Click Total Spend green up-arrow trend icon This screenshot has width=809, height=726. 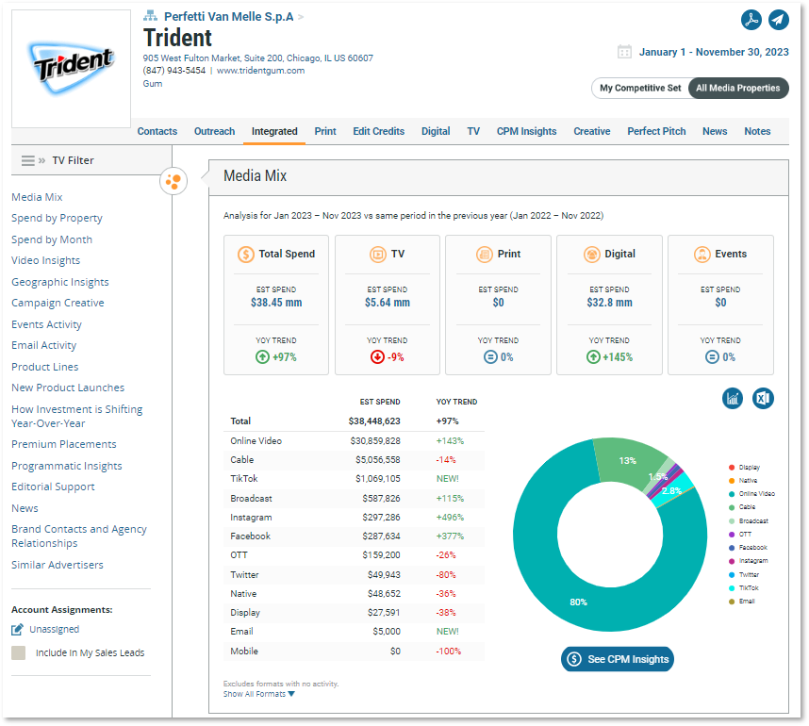[263, 357]
